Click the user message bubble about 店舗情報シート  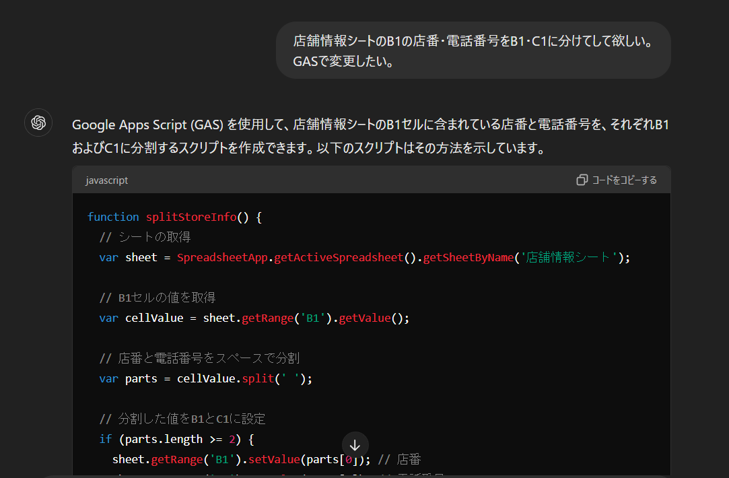pyautogui.click(x=473, y=50)
